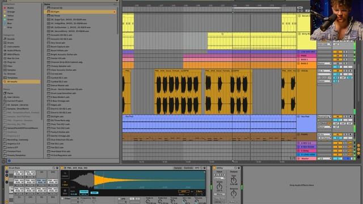The width and height of the screenshot is (363, 204).
Task: Toggle the Vox Pad track activator
Action: (338, 117)
